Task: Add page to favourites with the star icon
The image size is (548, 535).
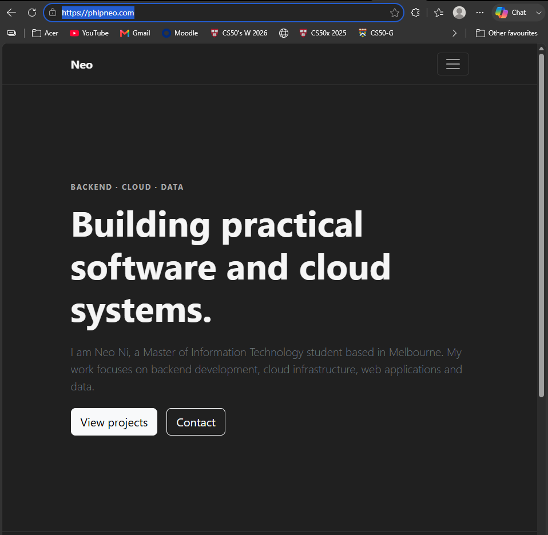Action: pyautogui.click(x=395, y=13)
